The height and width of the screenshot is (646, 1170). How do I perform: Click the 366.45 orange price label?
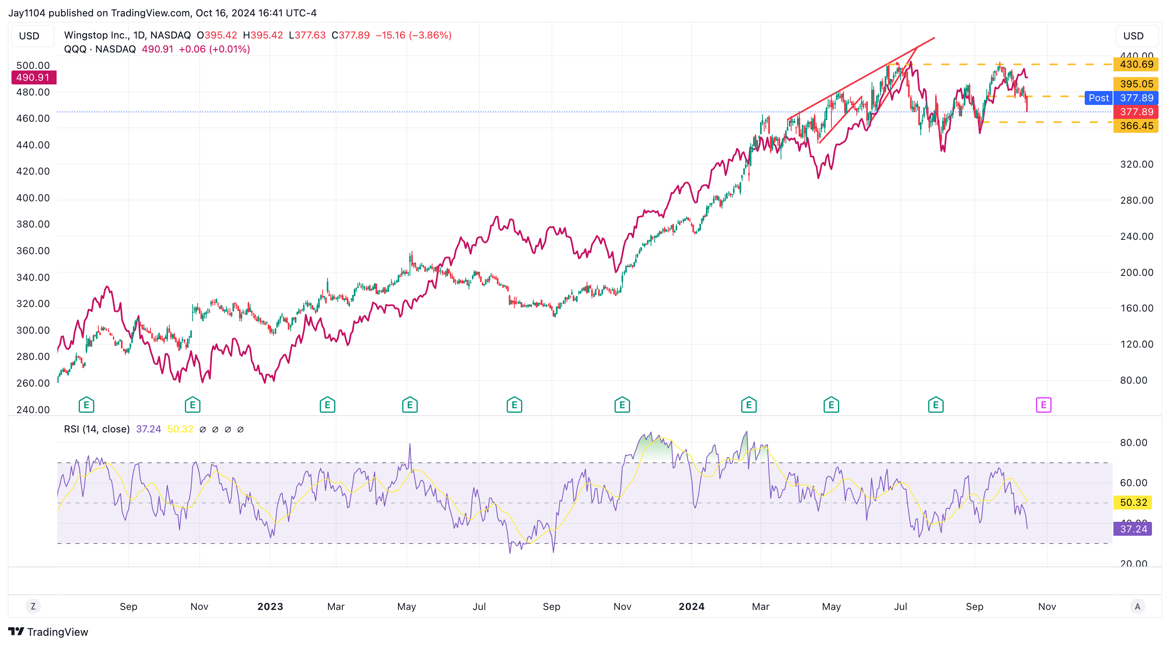(x=1136, y=125)
